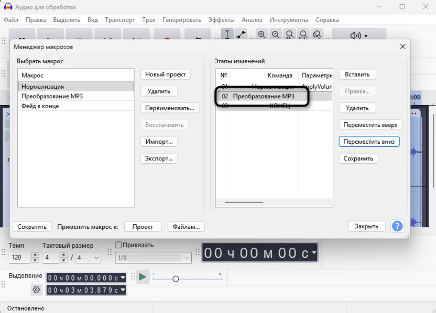Open the Инструменты menu
This screenshot has width=436, height=313.
(289, 20)
